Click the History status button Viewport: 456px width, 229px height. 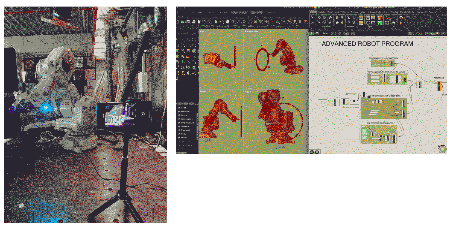(270, 12)
